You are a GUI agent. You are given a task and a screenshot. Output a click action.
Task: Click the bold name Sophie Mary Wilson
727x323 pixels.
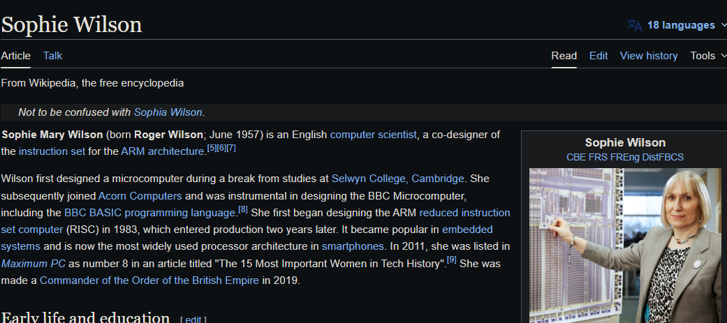(x=52, y=135)
